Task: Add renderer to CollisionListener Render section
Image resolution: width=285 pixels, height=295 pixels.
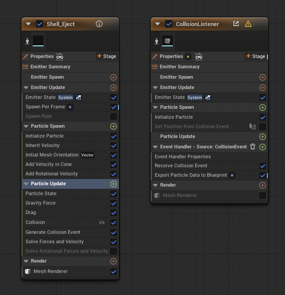Action: (263, 185)
